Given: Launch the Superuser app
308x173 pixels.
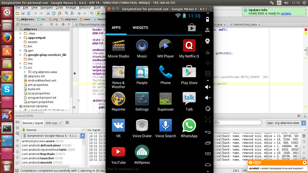Looking at the screenshot, I should tap(165, 102).
